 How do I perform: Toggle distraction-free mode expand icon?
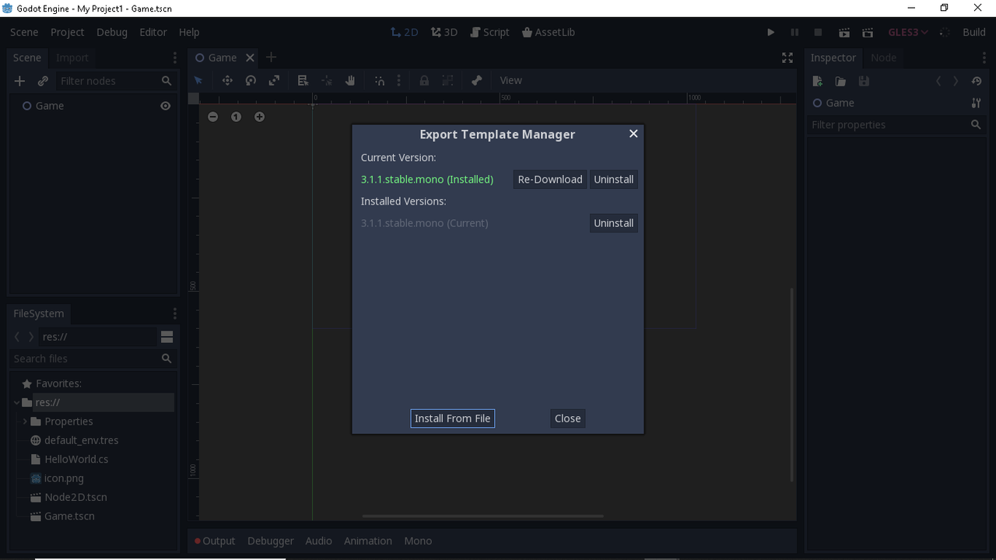pyautogui.click(x=787, y=58)
